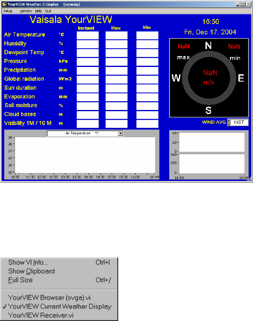Click the Precipitation row label
Viewport: 253px width, 321px height.
coord(20,70)
